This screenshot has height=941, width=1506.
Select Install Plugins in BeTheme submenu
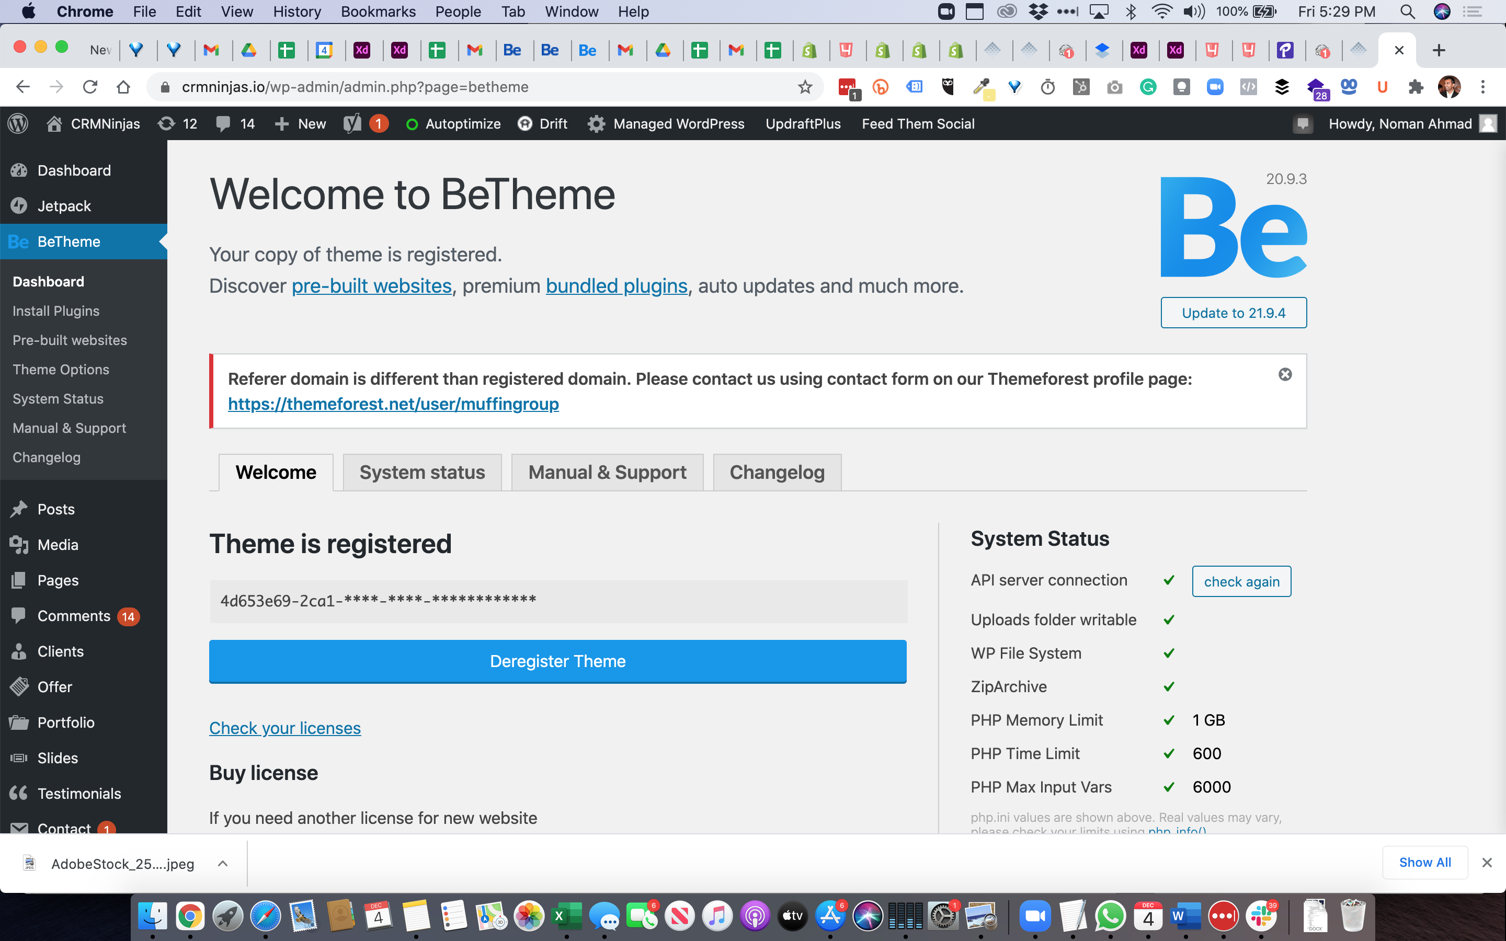coord(56,311)
